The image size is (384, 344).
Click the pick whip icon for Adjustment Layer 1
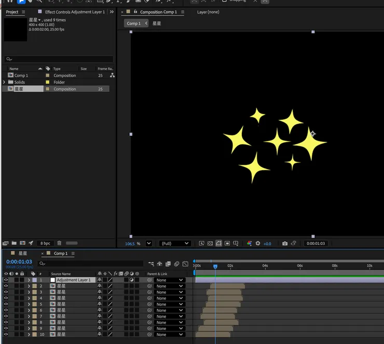pos(149,280)
